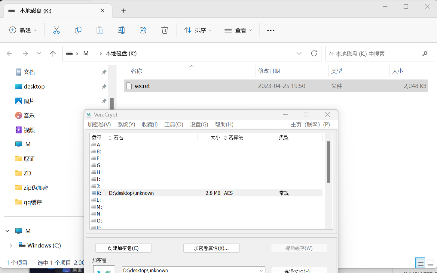Open 设置(G) menu in VeraCrypt
The width and height of the screenshot is (437, 273).
199,125
